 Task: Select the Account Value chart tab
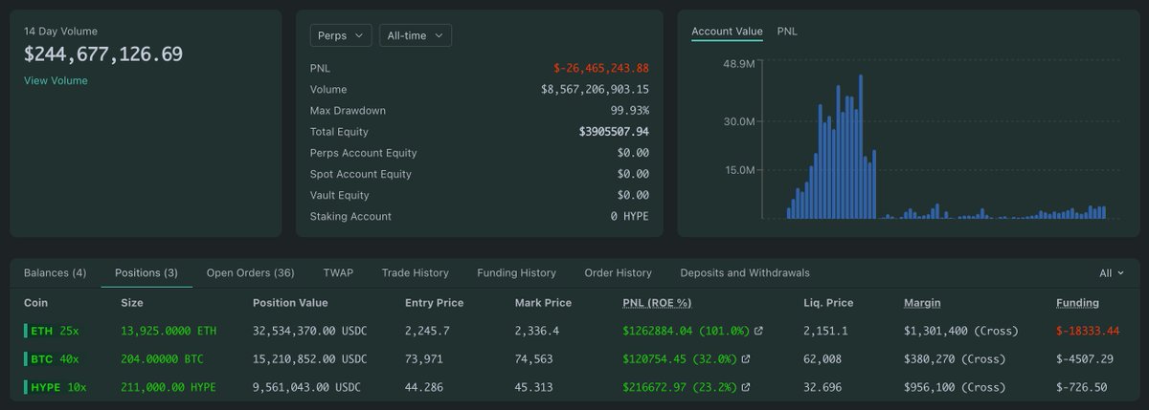(727, 32)
